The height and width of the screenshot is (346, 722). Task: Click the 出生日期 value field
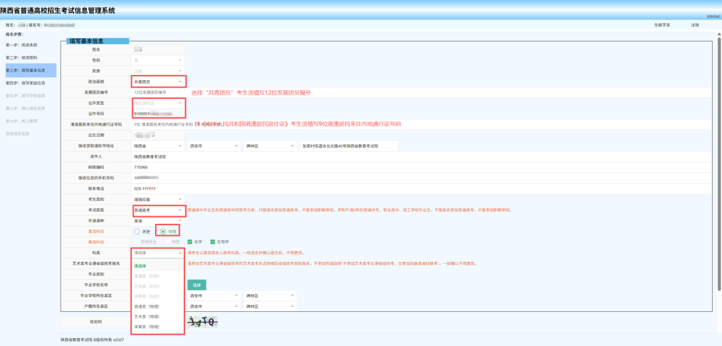158,135
